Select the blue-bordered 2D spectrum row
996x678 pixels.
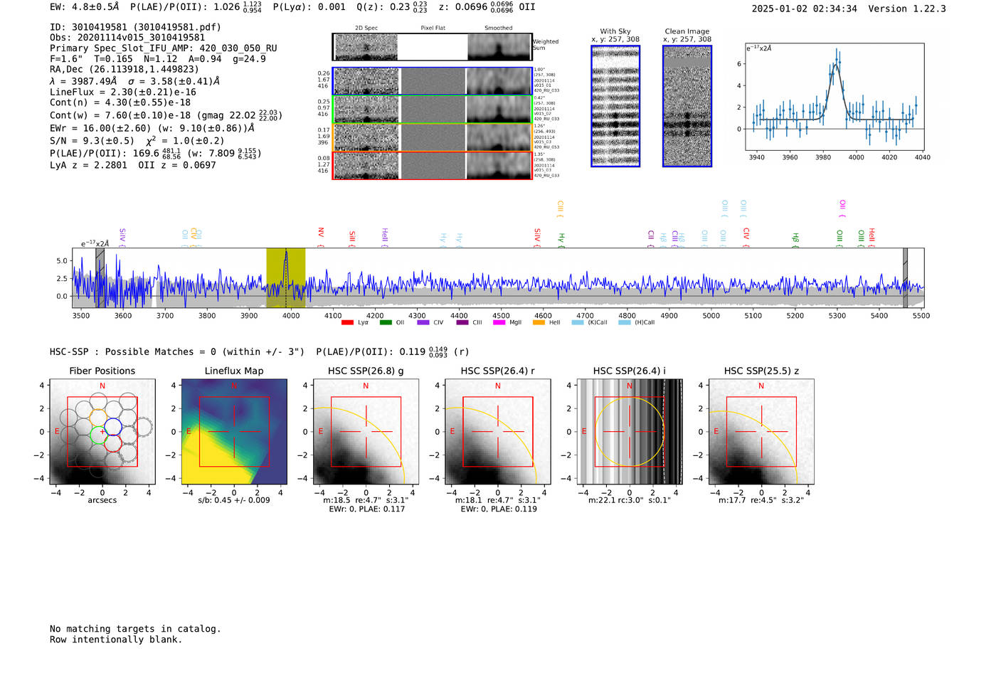click(433, 81)
